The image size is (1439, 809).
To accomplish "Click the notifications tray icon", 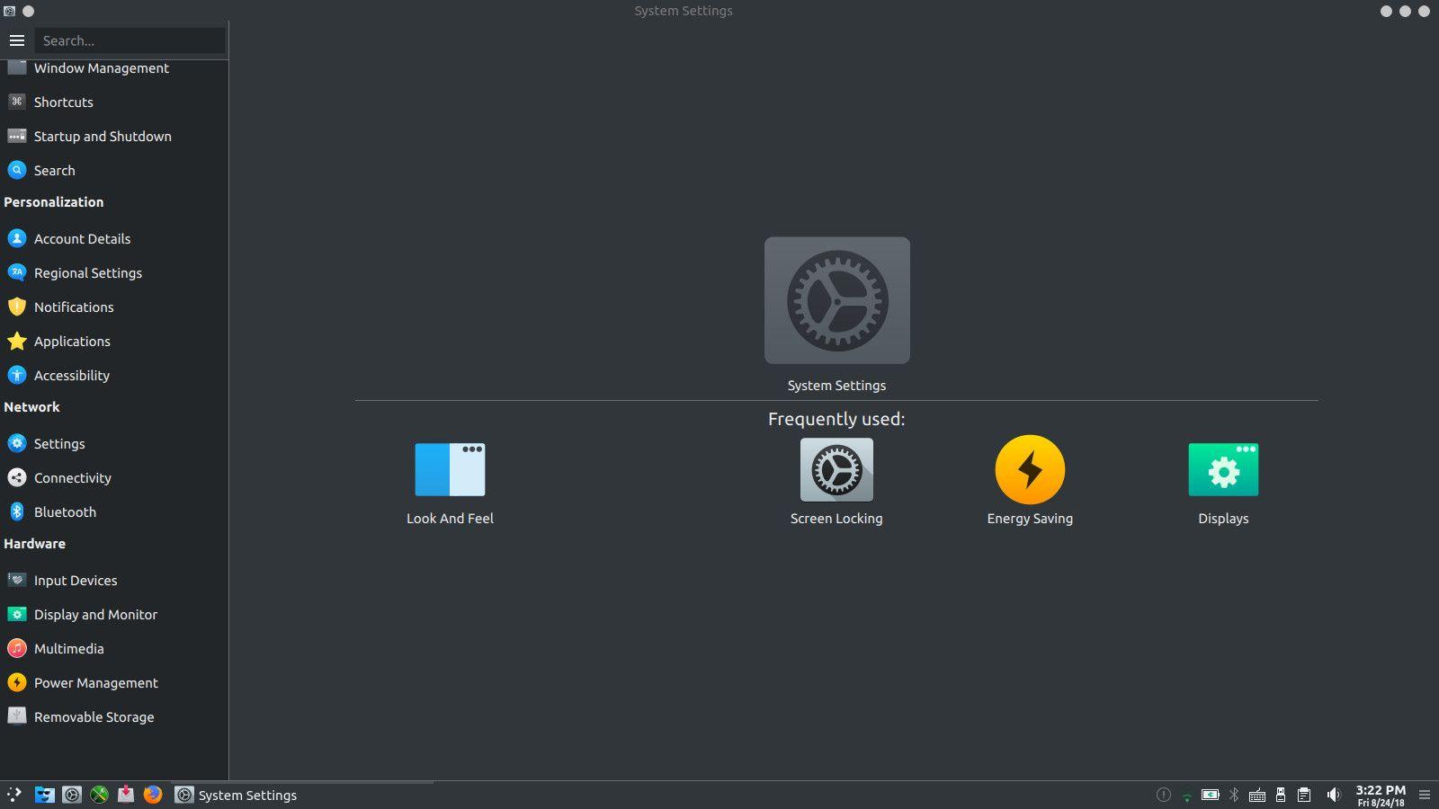I will coord(1163,795).
